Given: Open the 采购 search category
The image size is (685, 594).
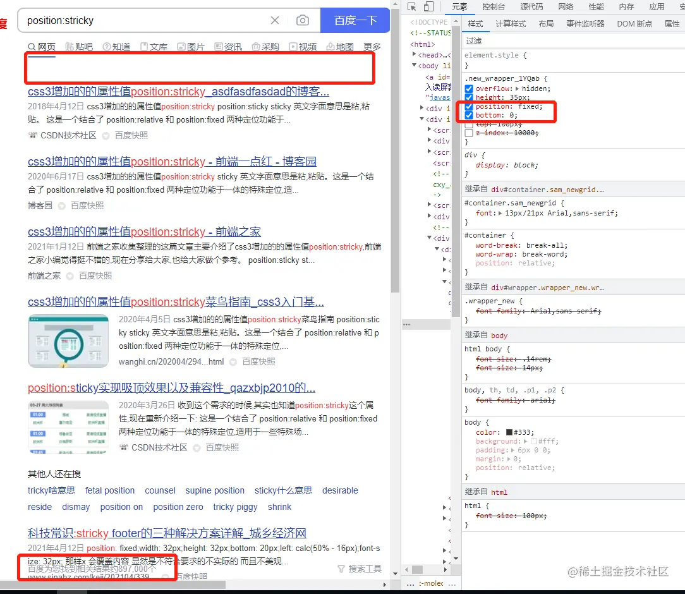Looking at the screenshot, I should (x=265, y=47).
